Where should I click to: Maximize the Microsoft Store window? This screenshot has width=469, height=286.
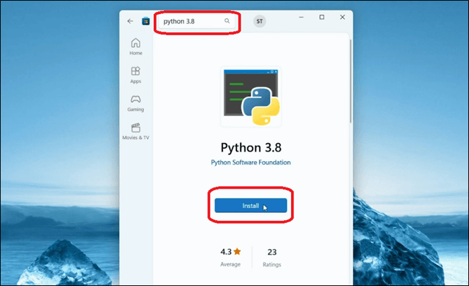[322, 17]
